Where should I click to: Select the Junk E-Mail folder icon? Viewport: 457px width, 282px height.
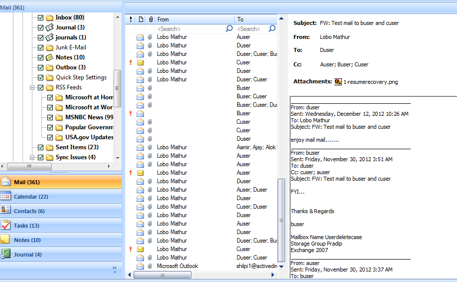(x=50, y=47)
